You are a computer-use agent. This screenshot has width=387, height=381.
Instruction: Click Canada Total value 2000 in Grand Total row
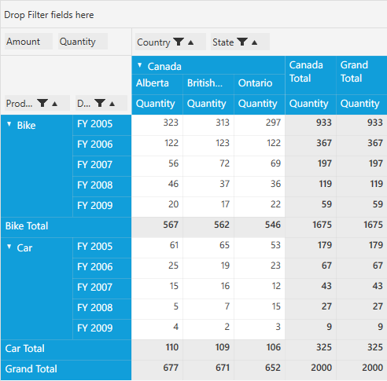311,370
